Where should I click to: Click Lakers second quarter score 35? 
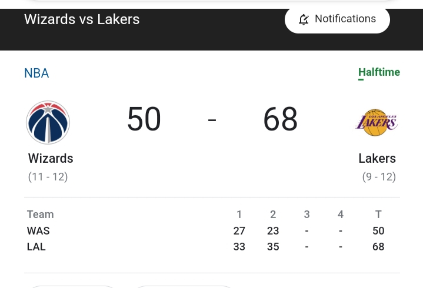tap(273, 247)
